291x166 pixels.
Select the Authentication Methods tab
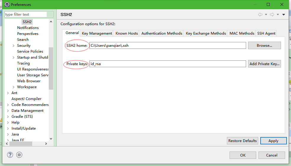click(162, 33)
